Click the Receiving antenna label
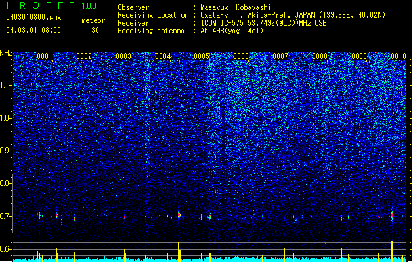The height and width of the screenshot is (262, 413). pyautogui.click(x=151, y=31)
